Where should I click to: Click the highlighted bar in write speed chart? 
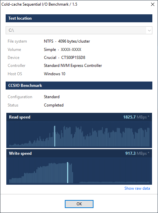tap(68, 172)
